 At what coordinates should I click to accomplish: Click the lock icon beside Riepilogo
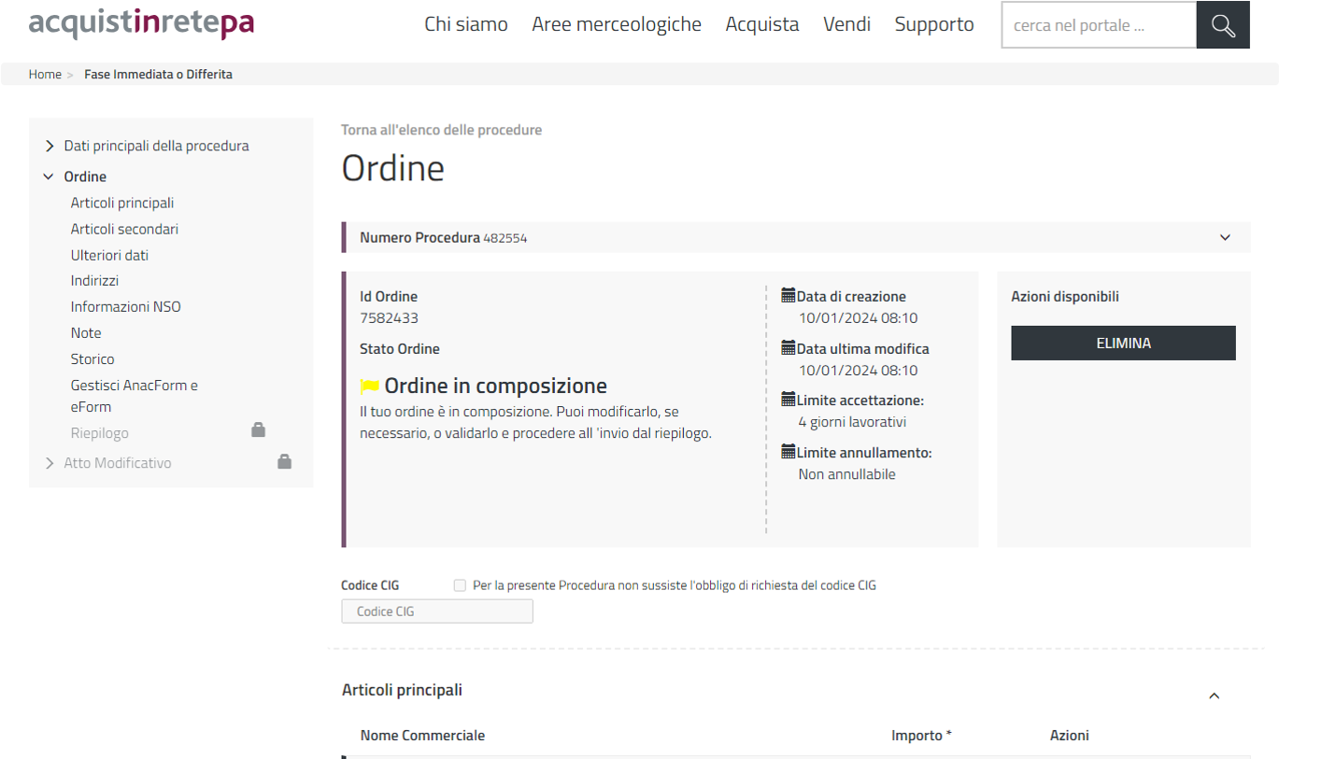coord(259,429)
